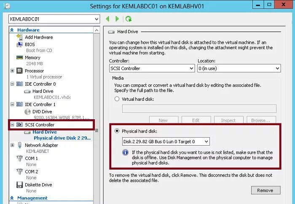Select the BIOS tree item
The width and height of the screenshot is (295, 204).
click(x=30, y=44)
